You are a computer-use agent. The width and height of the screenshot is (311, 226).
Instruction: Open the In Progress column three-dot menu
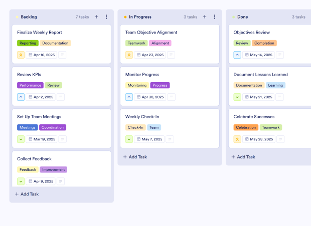(x=215, y=17)
